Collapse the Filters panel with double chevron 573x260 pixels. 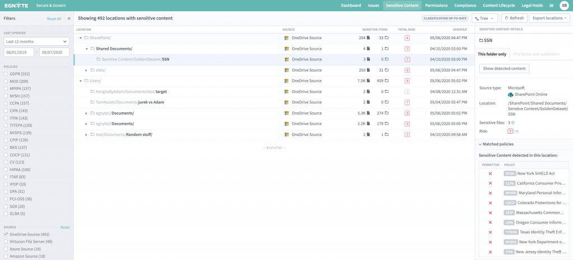pos(69,18)
